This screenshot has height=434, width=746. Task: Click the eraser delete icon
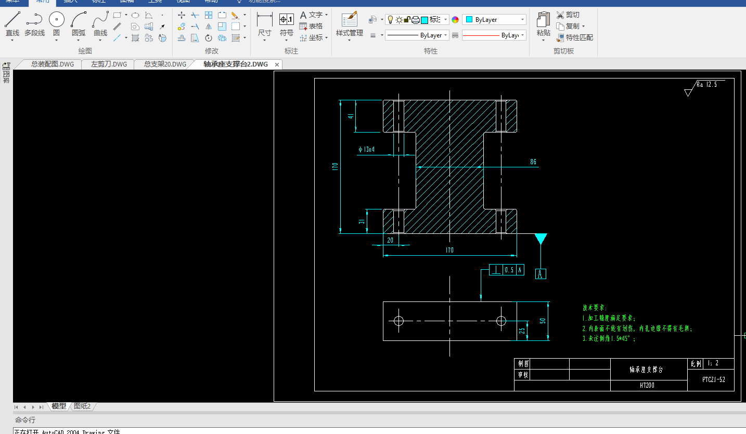pyautogui.click(x=236, y=15)
